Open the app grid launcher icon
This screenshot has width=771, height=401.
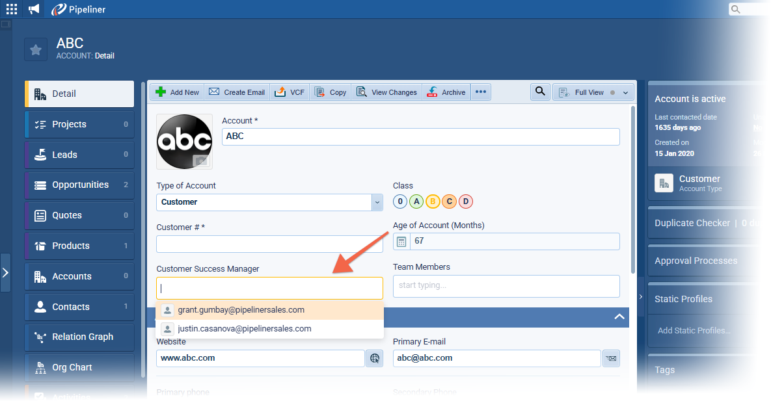click(x=12, y=9)
